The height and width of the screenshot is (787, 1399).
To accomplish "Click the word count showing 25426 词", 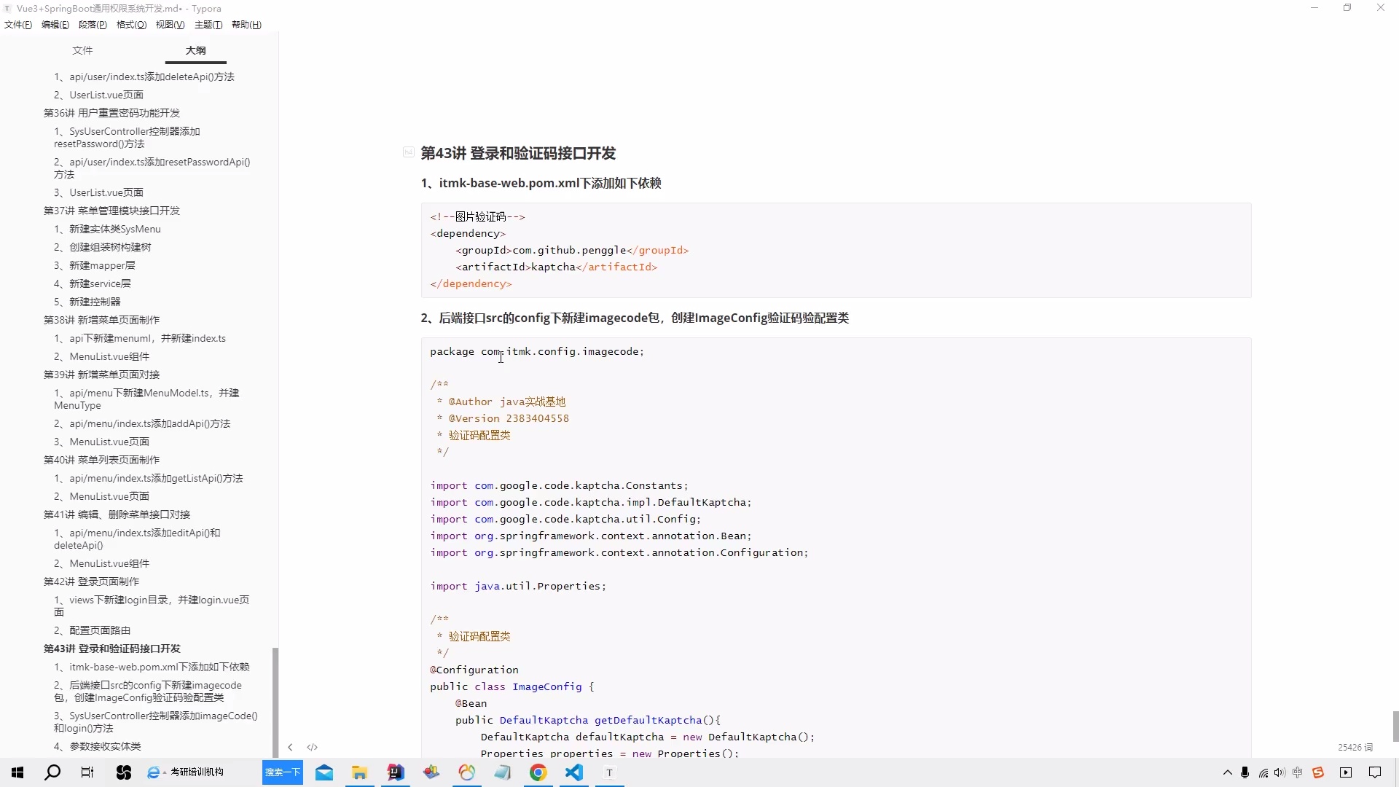I will coord(1355,747).
